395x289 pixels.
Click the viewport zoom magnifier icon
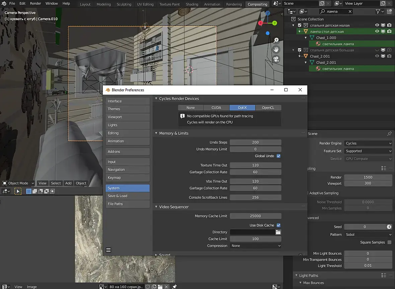coord(276,40)
